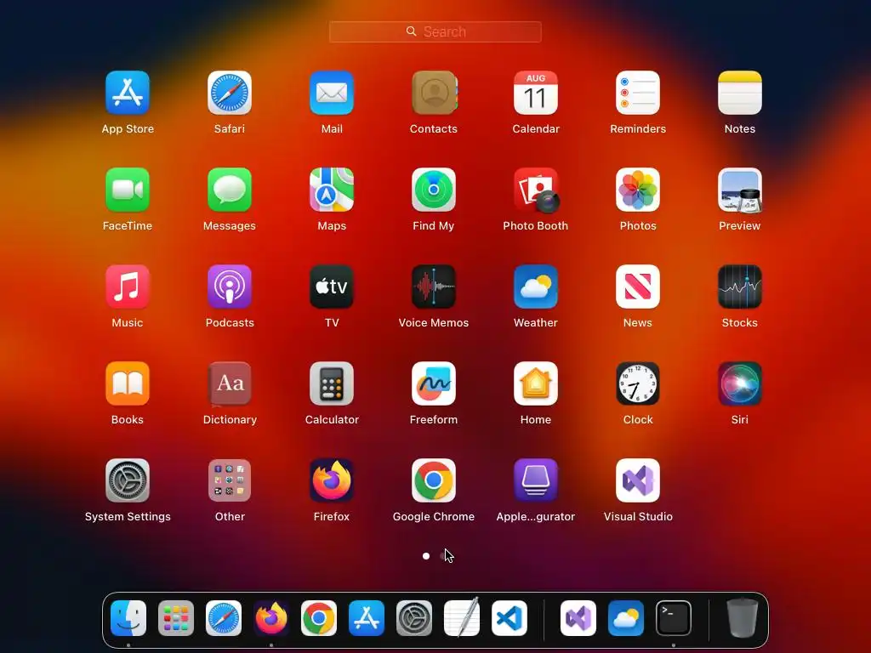The image size is (871, 653).
Task: Launch the Freeform app
Action: point(434,383)
